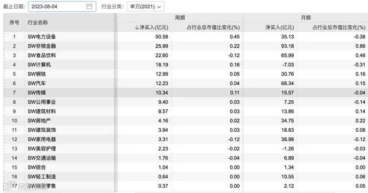Image resolution: width=368 pixels, height=193 pixels.
Task: Click the 序号 column header
Action: [14, 22]
